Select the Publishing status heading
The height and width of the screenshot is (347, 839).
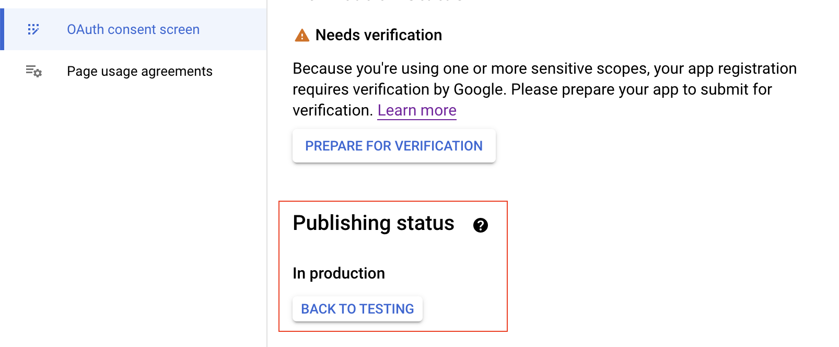click(374, 223)
